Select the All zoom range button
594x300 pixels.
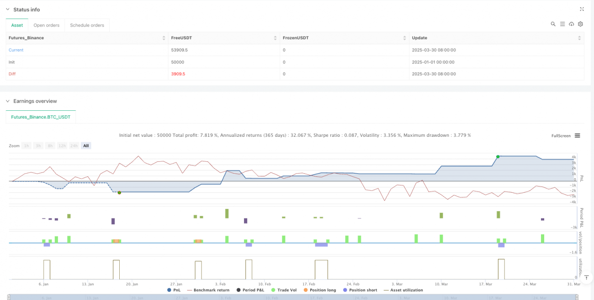[86, 145]
